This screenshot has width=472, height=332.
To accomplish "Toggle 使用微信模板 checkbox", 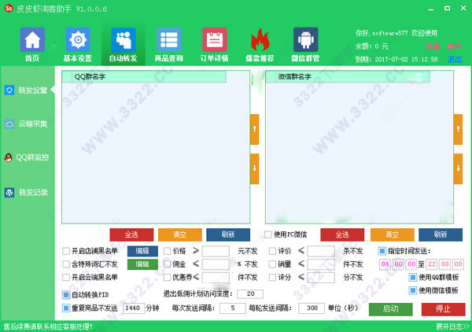I will 413,290.
